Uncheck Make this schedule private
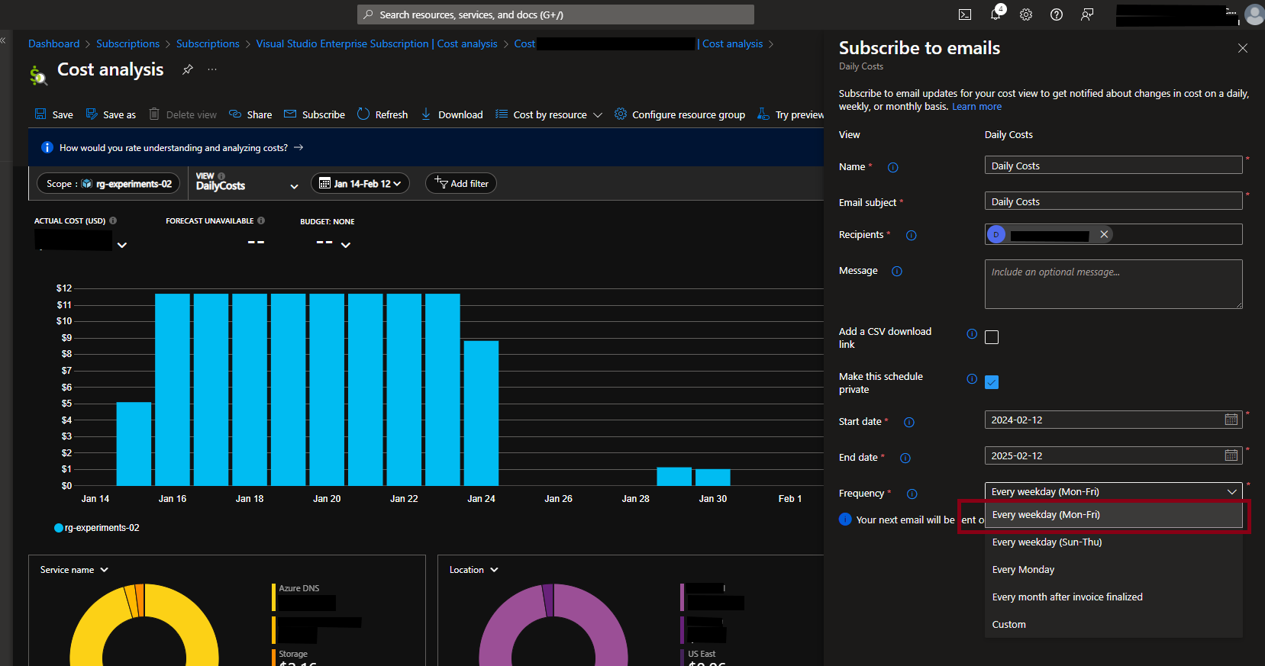Screen dimensions: 1265x666 pyautogui.click(x=992, y=382)
